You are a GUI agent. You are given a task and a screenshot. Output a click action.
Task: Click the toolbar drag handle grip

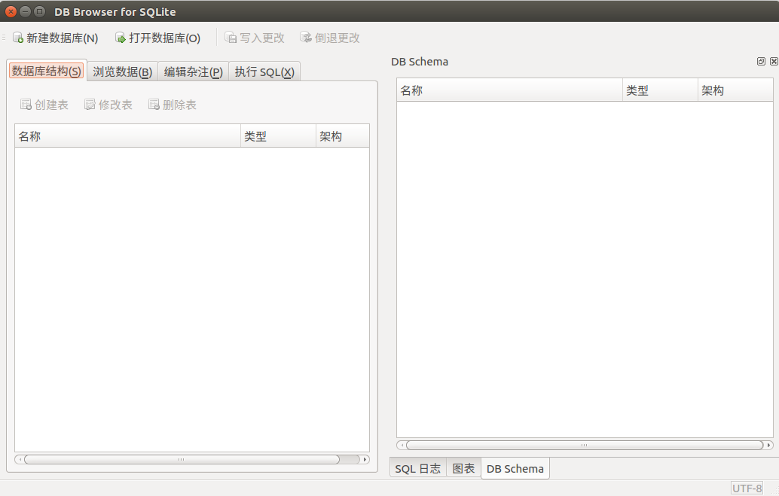(4, 38)
